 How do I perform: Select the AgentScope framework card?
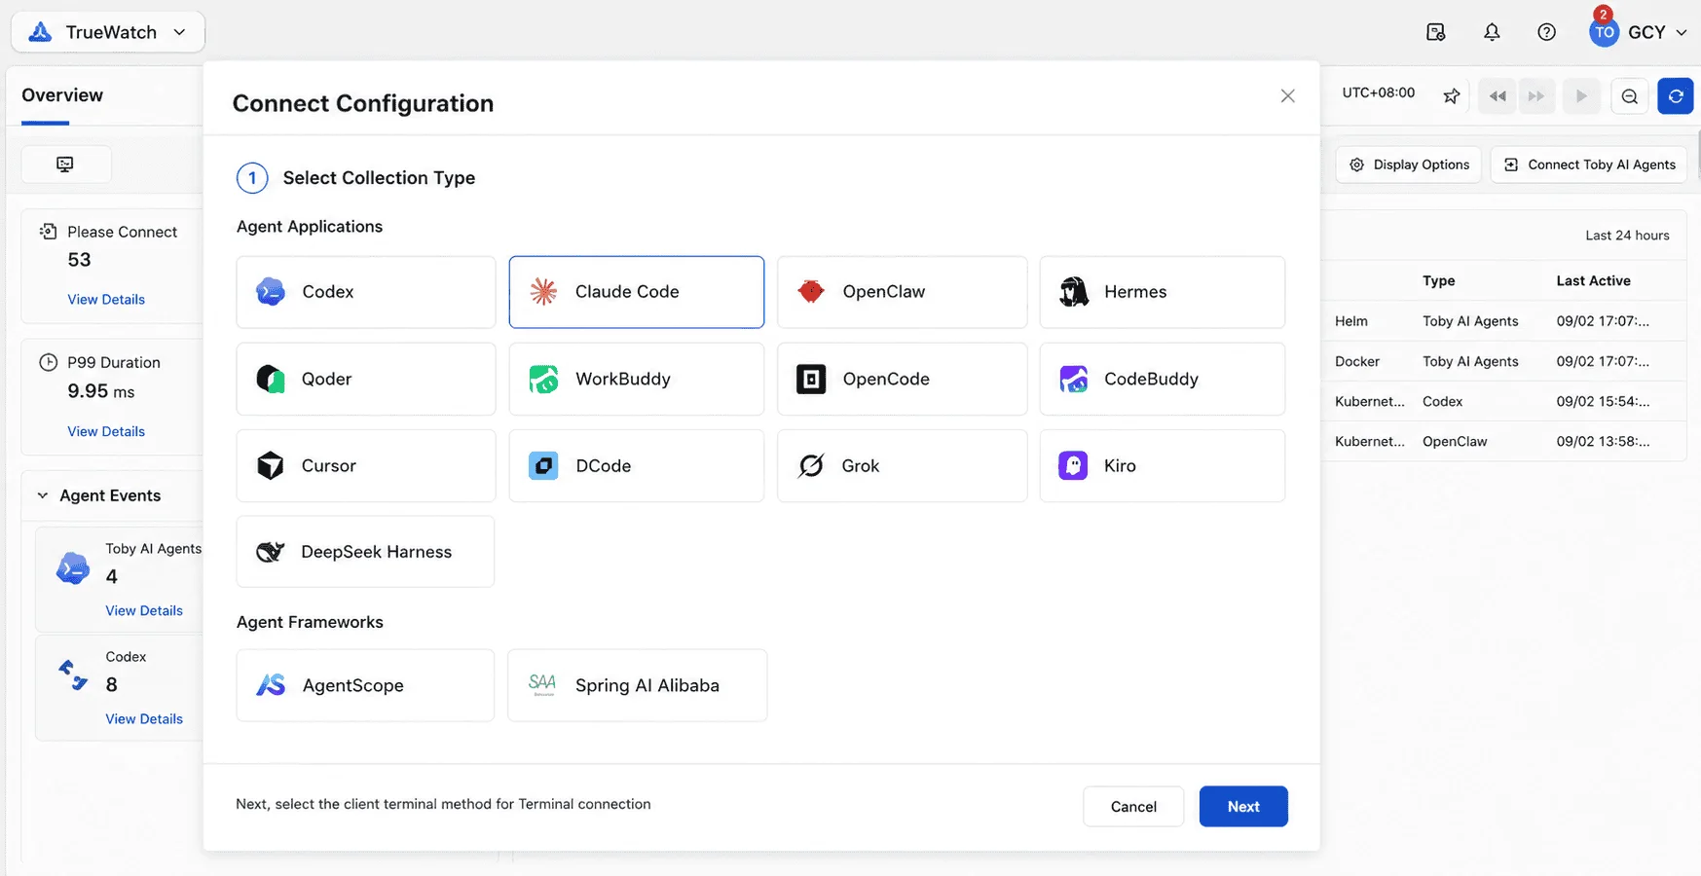(x=365, y=685)
